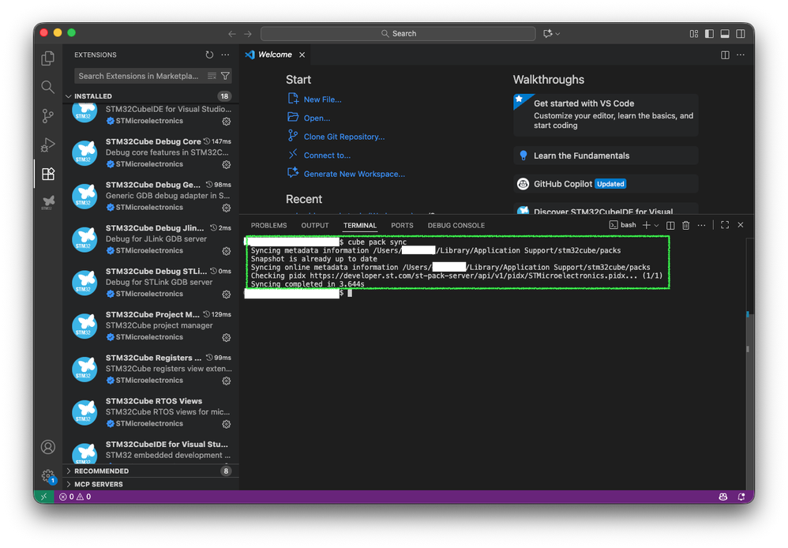Switch to the PORTS tab
Image resolution: width=788 pixels, height=548 pixels.
click(x=402, y=226)
